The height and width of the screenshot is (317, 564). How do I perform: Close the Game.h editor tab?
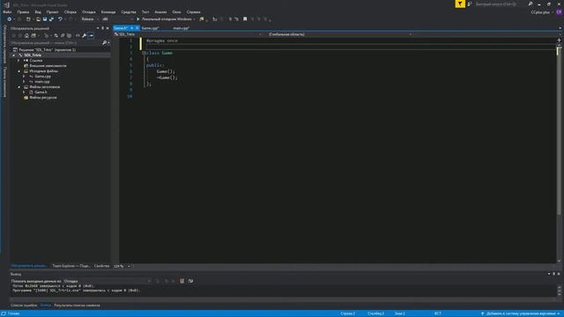[137, 28]
